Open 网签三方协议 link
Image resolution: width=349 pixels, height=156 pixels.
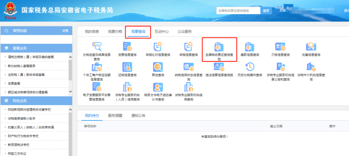coord(17,153)
